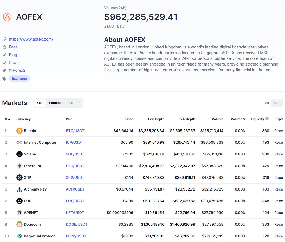
Task: Sort table by Price column header
Action: click(x=129, y=119)
